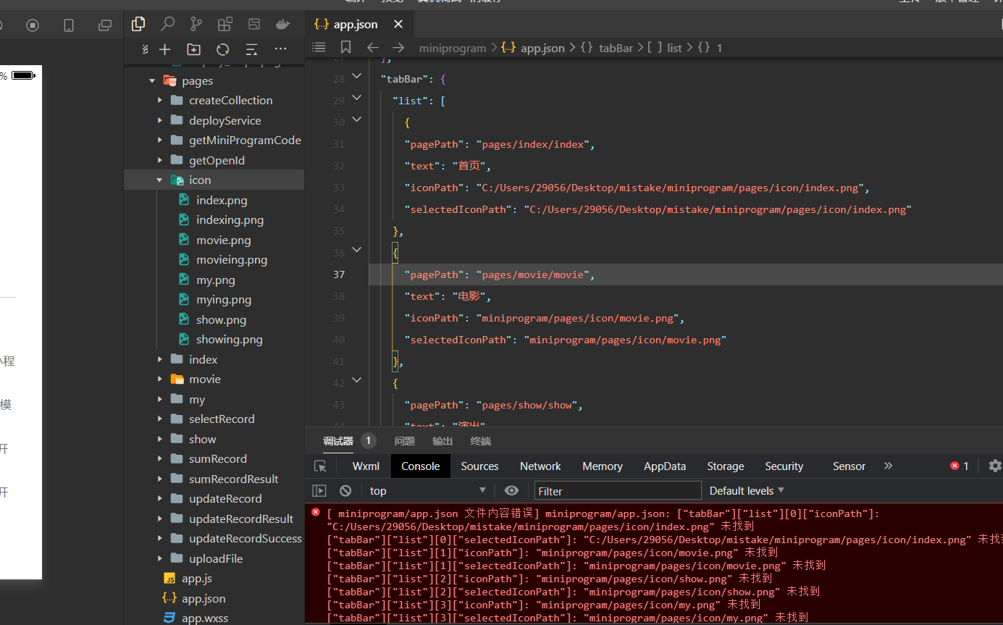Select the element inspector arrow icon
The image size is (1003, 625).
pyautogui.click(x=320, y=466)
